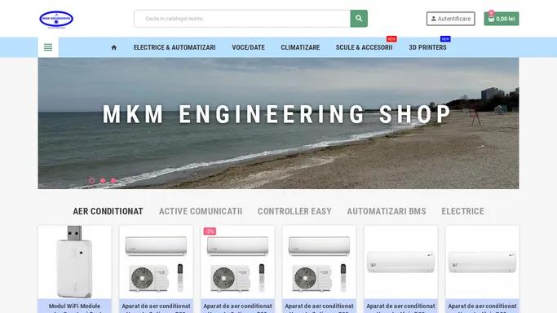557x313 pixels.
Task: Focus the catalog search input field
Action: point(242,19)
